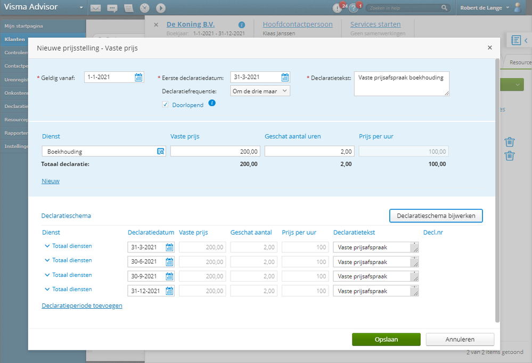Screen dimensions: 532x363
Task: Click Declaratieschema bijwerken button
Action: point(436,216)
